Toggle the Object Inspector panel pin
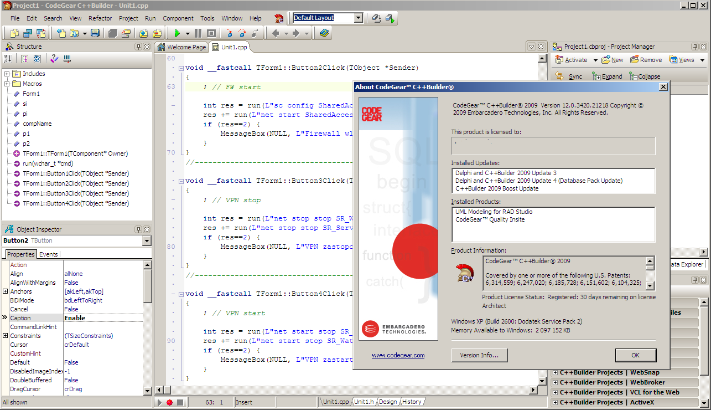The image size is (711, 410). point(138,229)
